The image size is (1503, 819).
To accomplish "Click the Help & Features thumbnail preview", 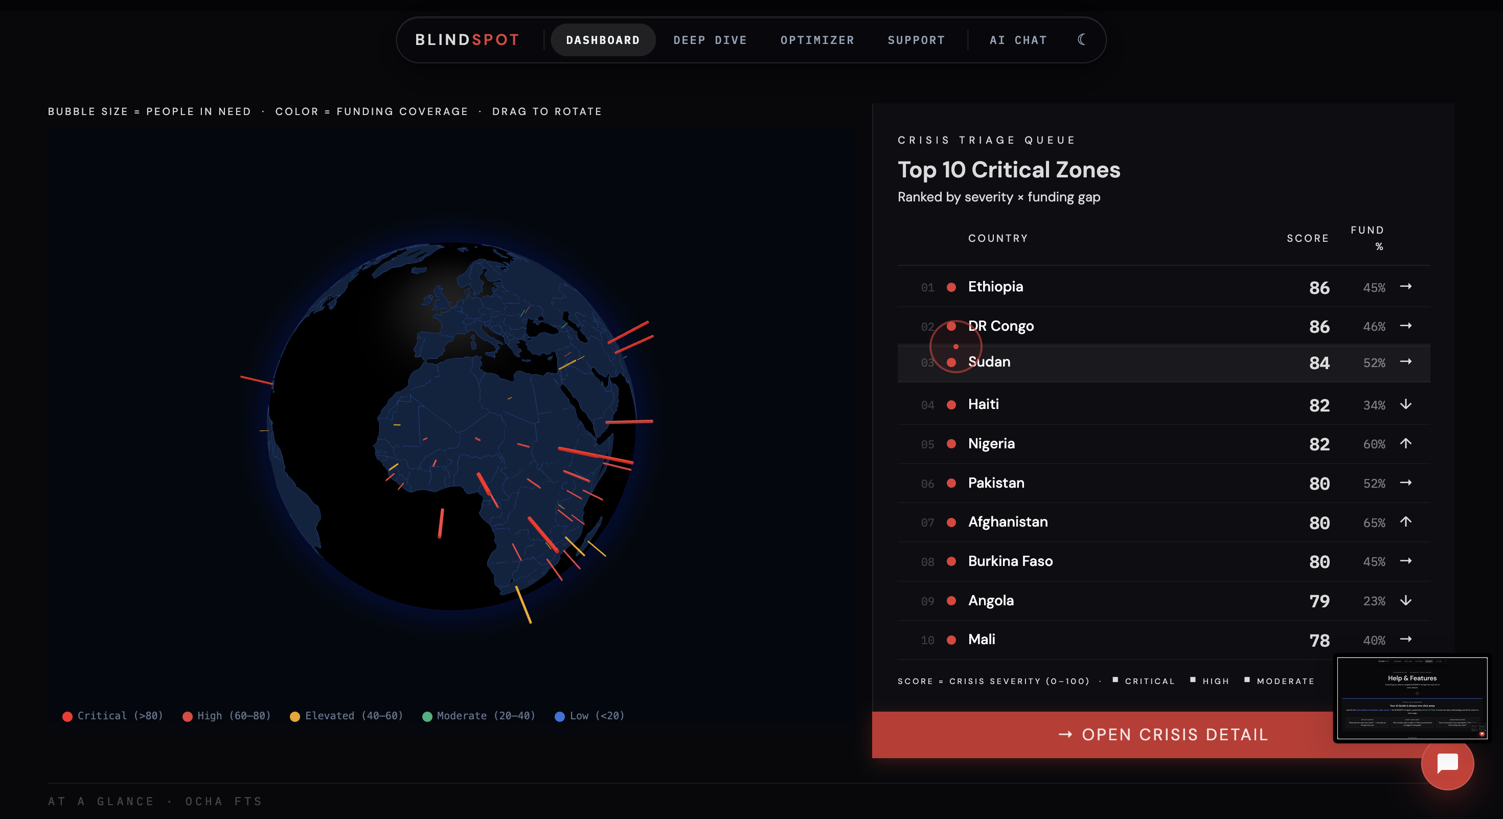I will click(1411, 698).
